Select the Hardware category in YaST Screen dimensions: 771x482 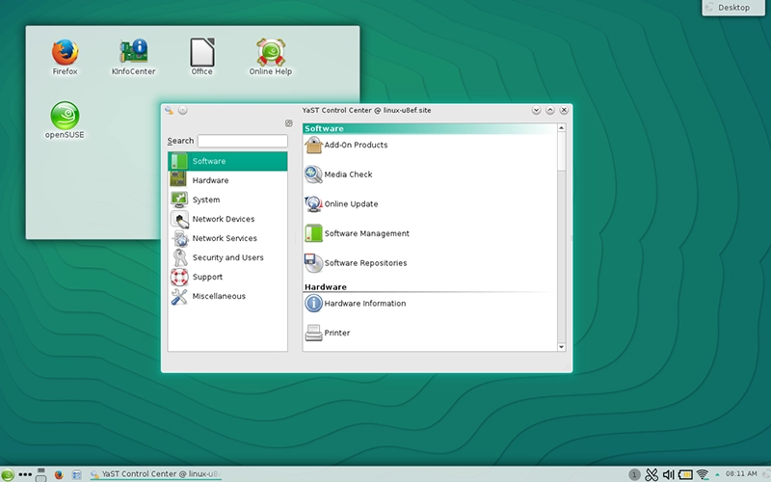(227, 180)
